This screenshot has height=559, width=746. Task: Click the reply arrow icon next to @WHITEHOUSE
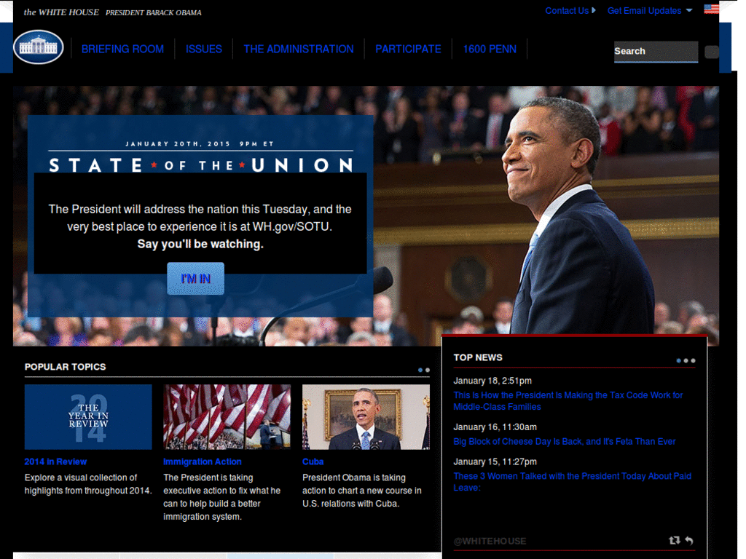[x=689, y=541]
